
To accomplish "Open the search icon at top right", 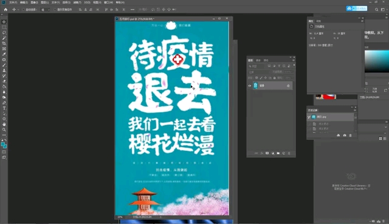I will coord(376,10).
